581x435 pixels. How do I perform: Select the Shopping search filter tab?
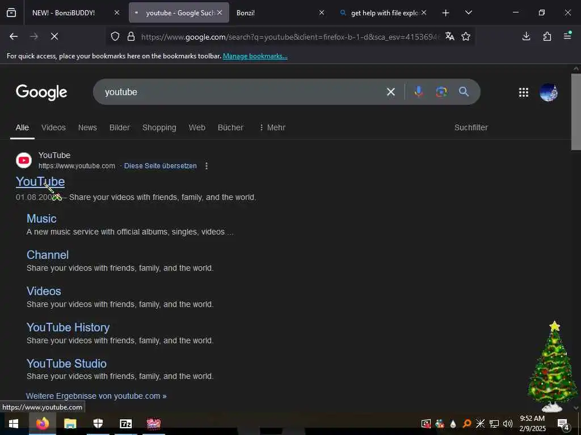tap(159, 127)
